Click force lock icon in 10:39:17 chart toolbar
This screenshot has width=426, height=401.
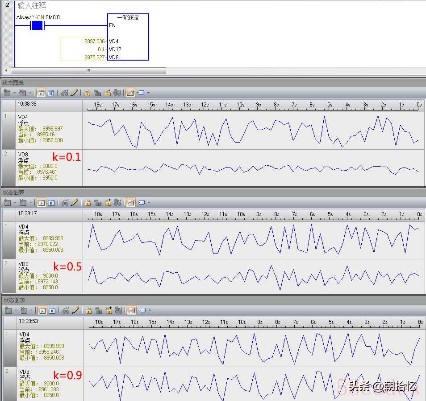point(88,203)
